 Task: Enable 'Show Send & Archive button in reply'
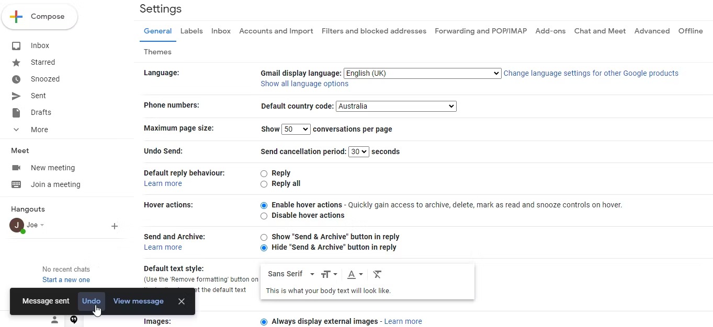[x=264, y=237]
